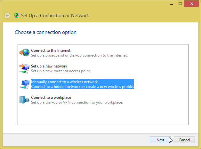This screenshot has height=149, width=201.
Task: Click the dial-up or VPN connection description
Action: click(77, 102)
